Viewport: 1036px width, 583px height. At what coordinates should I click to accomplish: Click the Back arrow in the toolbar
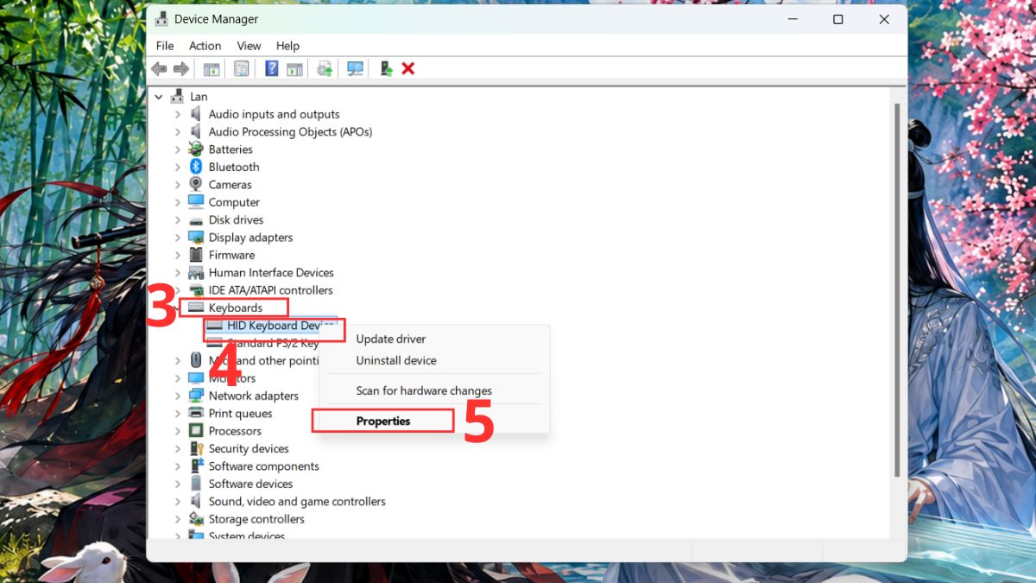pyautogui.click(x=159, y=68)
